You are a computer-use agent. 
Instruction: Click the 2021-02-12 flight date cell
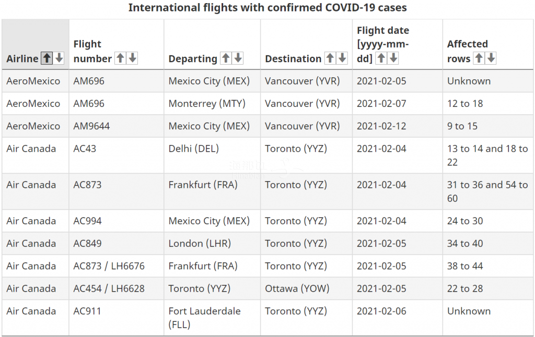(397, 126)
